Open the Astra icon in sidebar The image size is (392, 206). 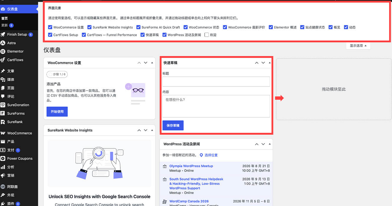(3, 43)
